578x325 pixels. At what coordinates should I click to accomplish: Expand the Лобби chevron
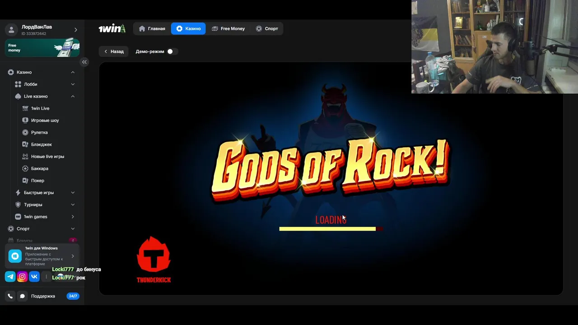tap(73, 84)
